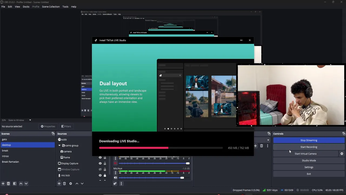Image resolution: width=346 pixels, height=195 pixels.
Task: Open OBS Settings from Controls
Action: coord(309,167)
